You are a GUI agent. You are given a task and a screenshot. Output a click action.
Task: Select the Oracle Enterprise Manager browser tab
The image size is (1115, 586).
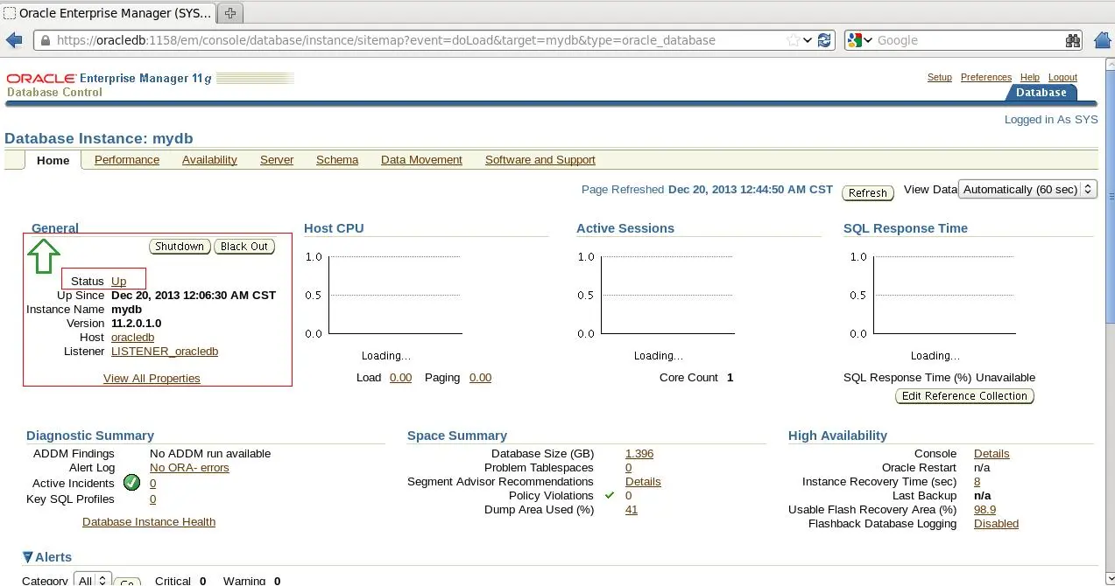[x=108, y=13]
